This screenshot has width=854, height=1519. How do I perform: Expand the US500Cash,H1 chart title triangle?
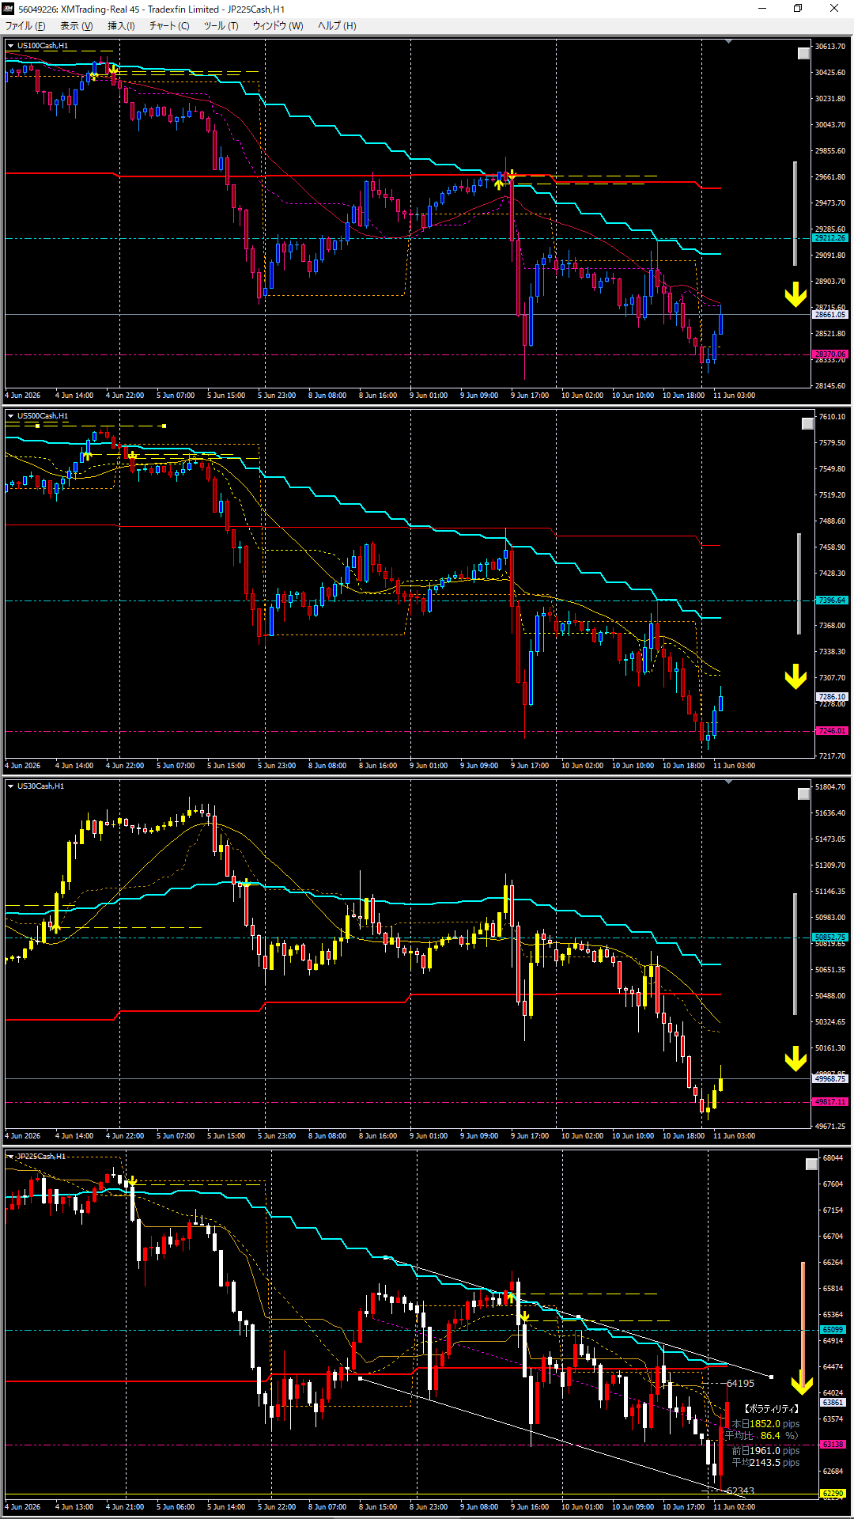[11, 416]
